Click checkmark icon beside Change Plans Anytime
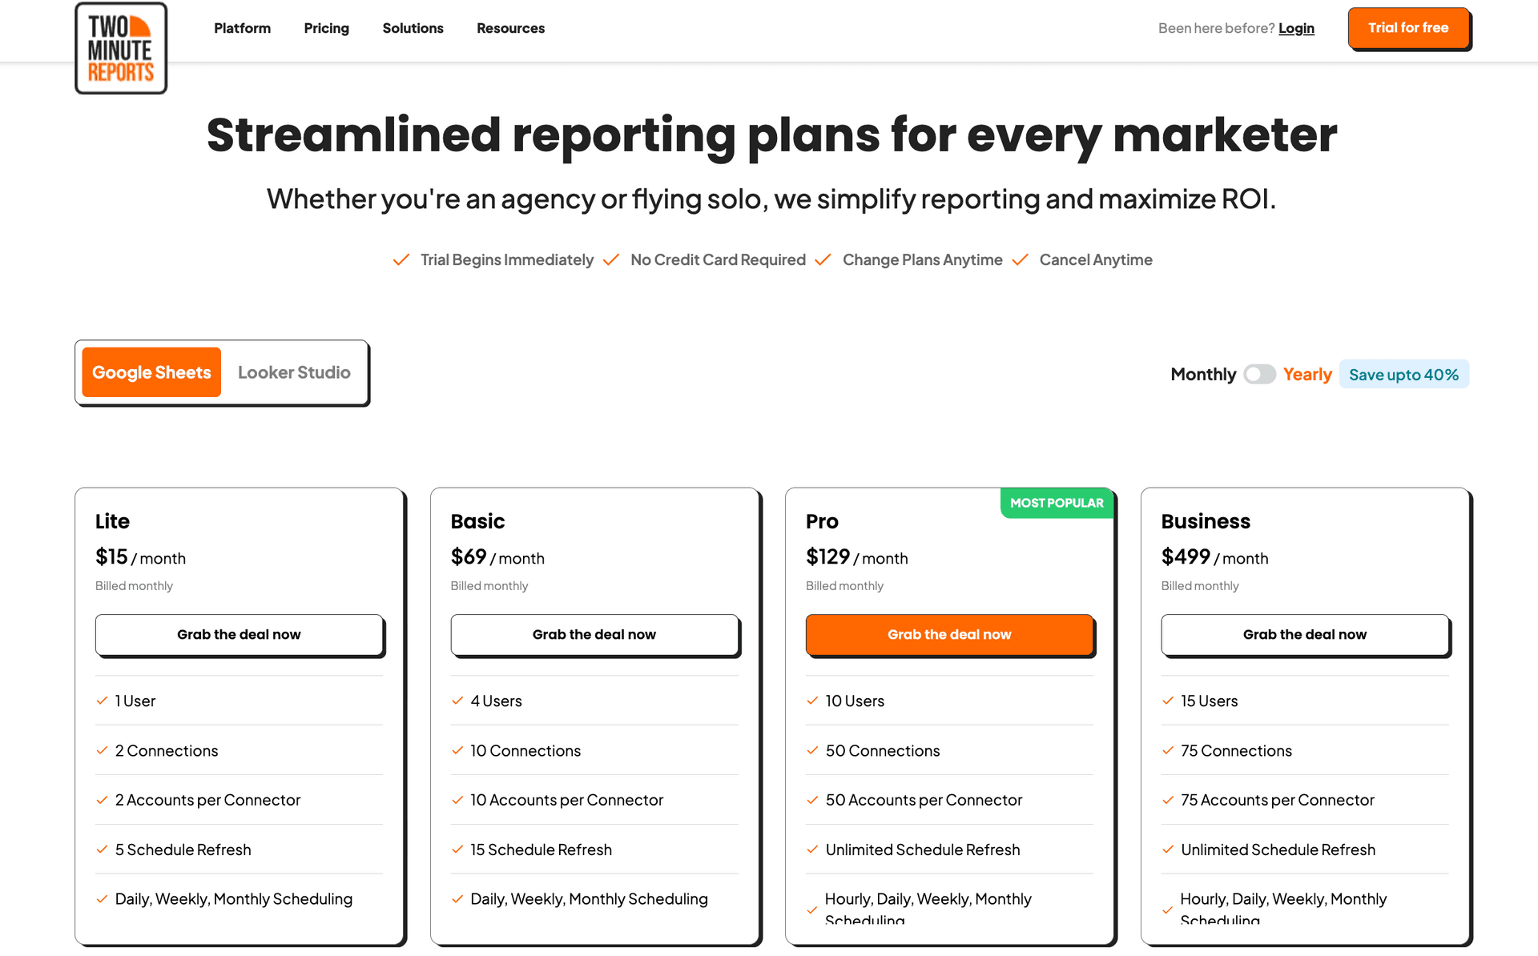This screenshot has height=956, width=1538. [823, 260]
